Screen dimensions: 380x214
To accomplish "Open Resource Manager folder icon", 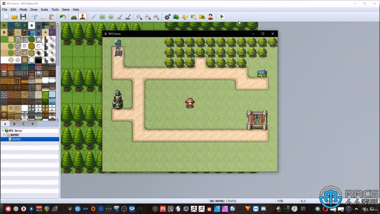I will [x=202, y=17].
